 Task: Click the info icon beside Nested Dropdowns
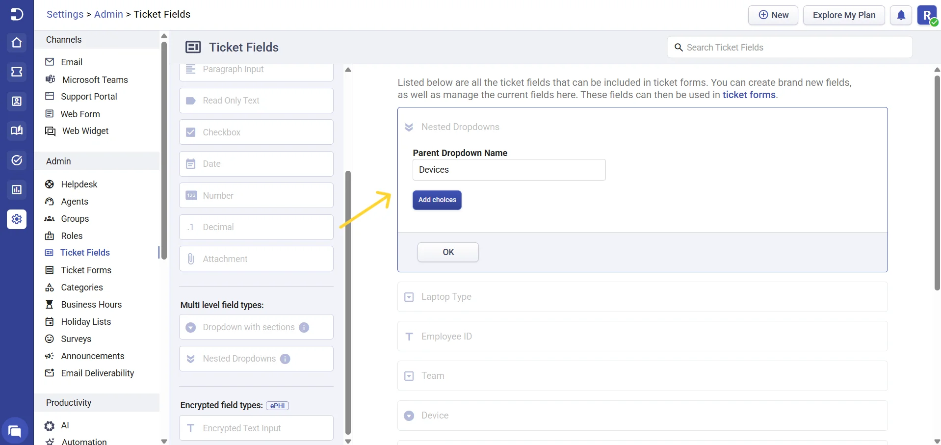pos(285,359)
